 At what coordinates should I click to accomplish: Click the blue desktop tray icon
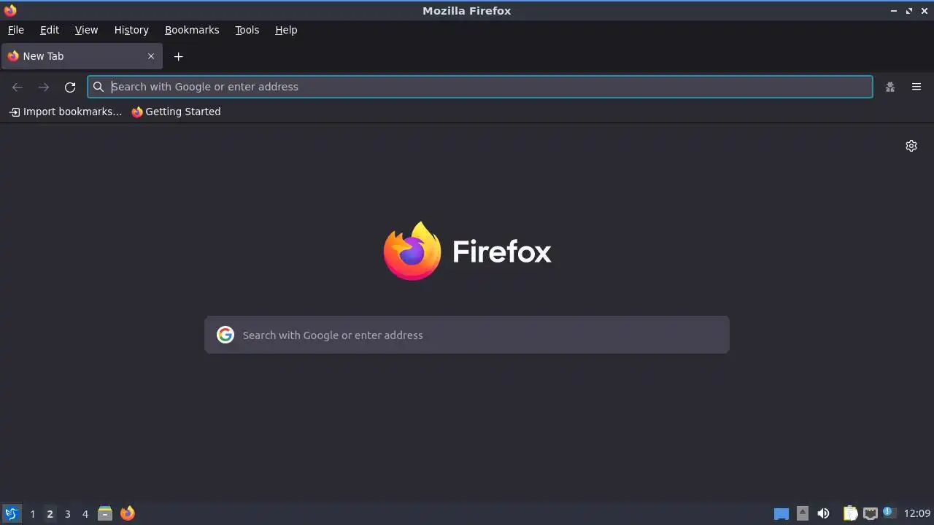781,513
